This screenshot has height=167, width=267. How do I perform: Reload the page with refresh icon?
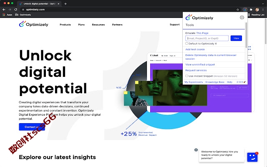tap(16, 10)
